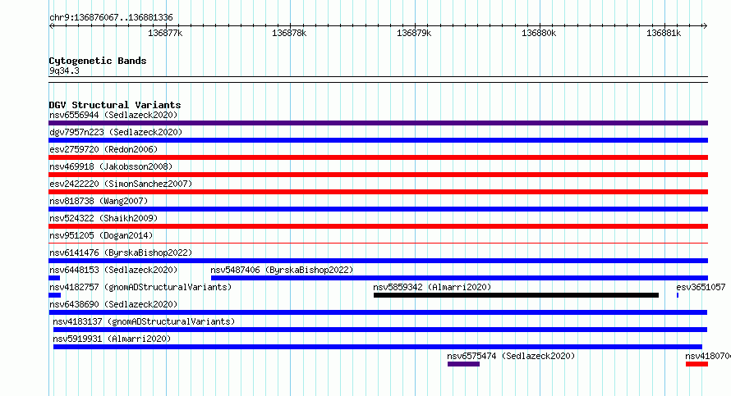Open the esv2759720 (Redon2006) variant label

(x=103, y=149)
